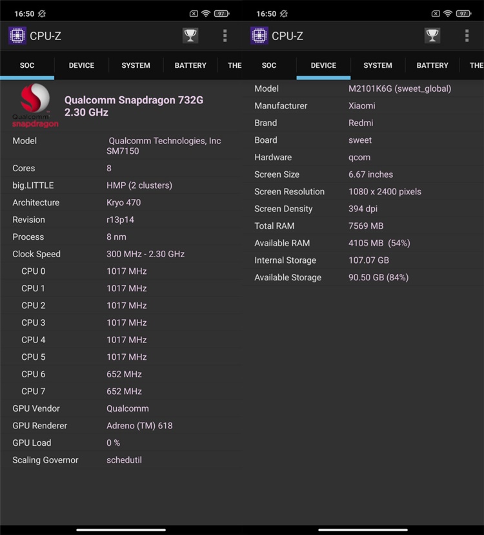Switch to SYSTEM tab in right screen
This screenshot has height=535, width=484.
(378, 65)
